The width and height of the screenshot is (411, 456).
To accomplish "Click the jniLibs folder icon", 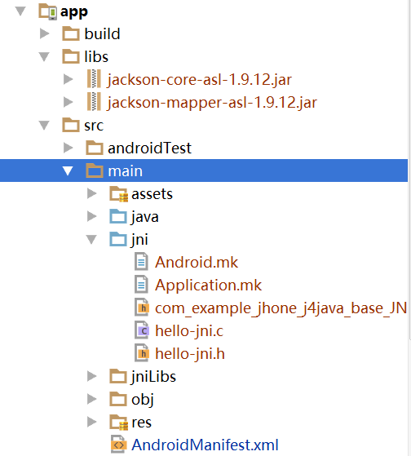I will (118, 376).
